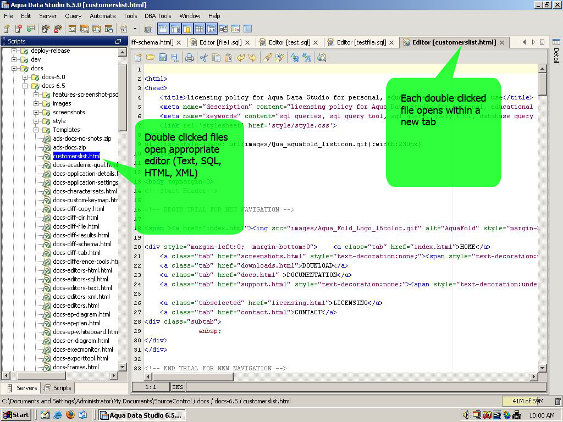Open the main toolbar dropdown arrow

tap(135, 29)
